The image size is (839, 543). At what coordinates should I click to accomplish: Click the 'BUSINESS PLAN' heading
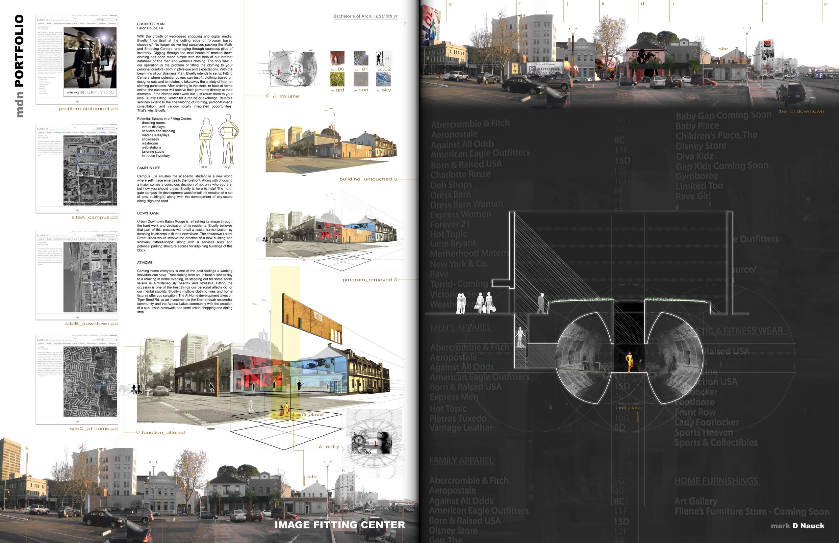(151, 24)
